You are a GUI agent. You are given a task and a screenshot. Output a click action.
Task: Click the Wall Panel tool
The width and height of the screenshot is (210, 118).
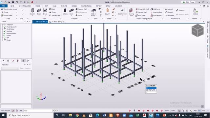click(155, 9)
